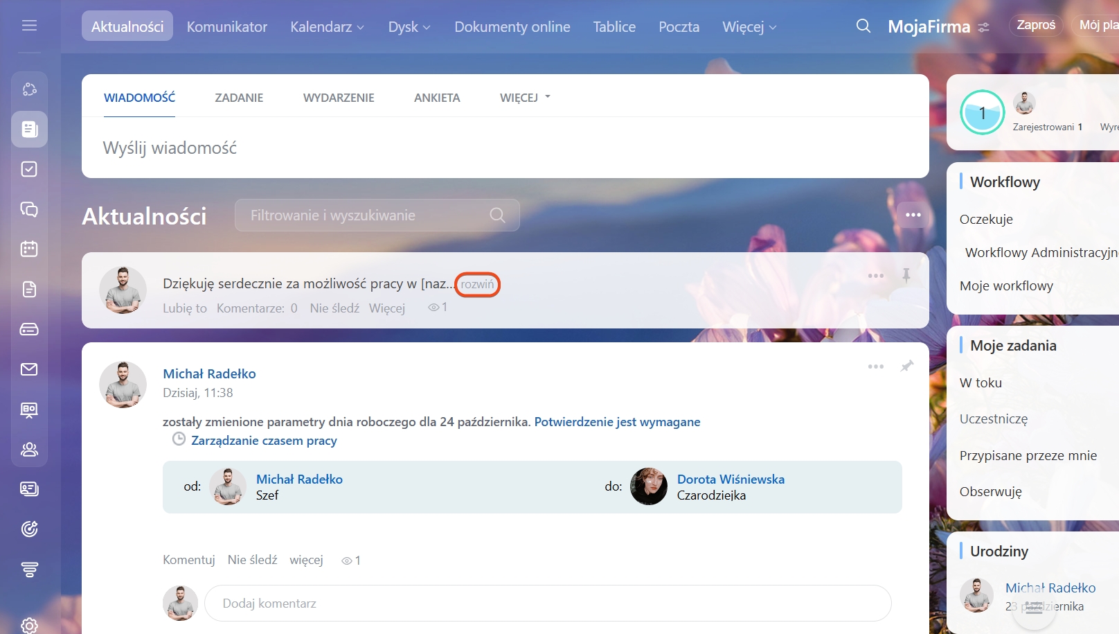The image size is (1119, 634).
Task: Open the employees group icon in sidebar
Action: tap(29, 450)
